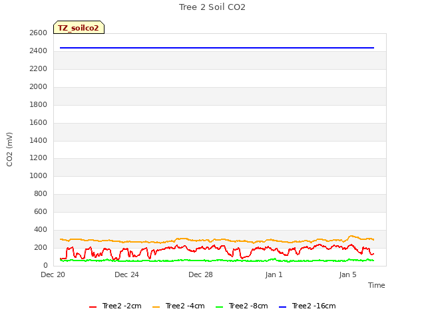Click the 2400 y-axis tick label
The width and height of the screenshot is (426, 319).
click(39, 51)
